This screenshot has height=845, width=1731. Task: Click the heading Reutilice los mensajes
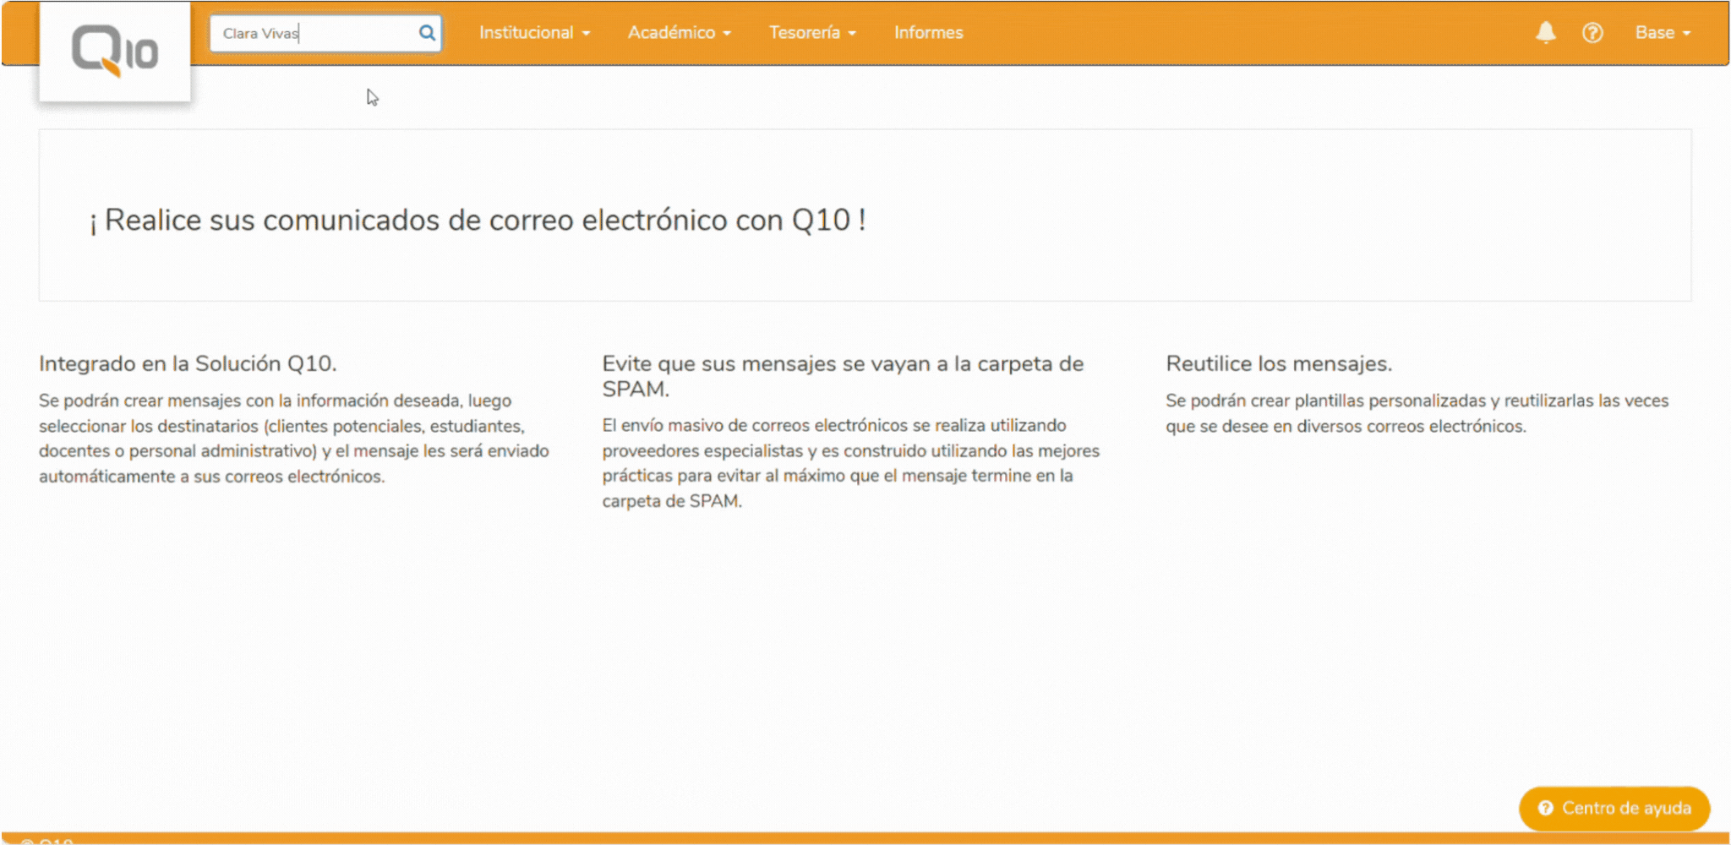point(1278,363)
